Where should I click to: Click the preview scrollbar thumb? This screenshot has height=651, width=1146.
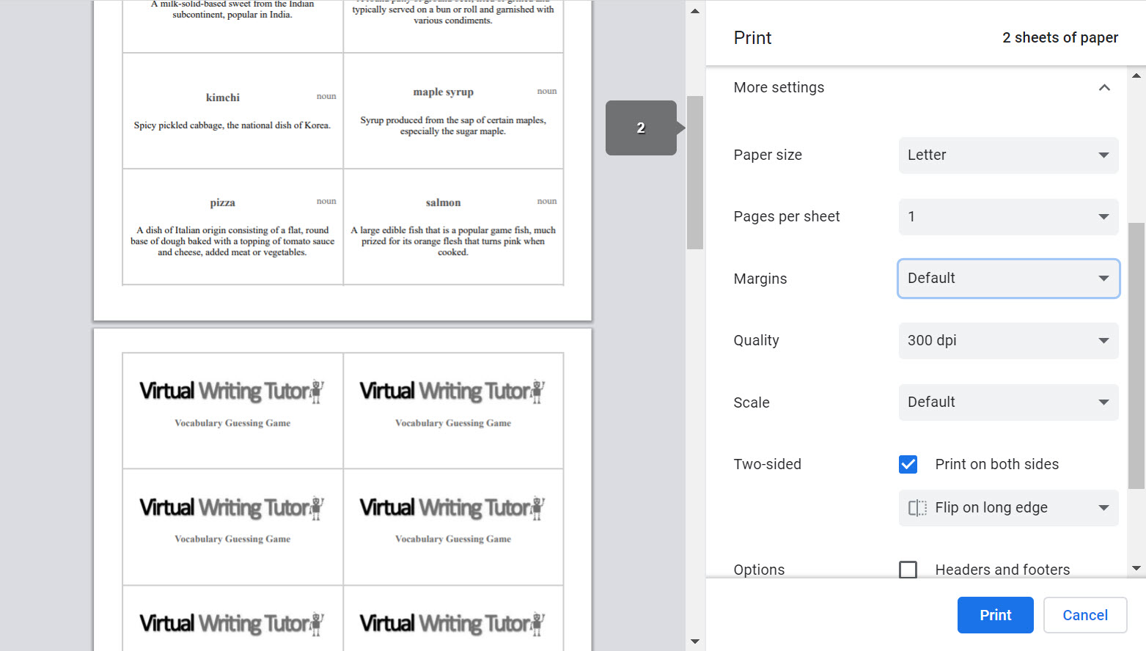tap(694, 172)
